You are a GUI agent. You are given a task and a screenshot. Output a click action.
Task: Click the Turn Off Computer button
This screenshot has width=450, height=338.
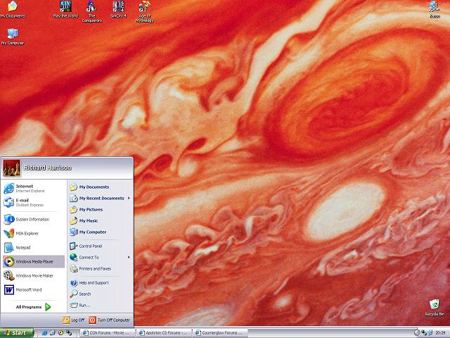[110, 320]
